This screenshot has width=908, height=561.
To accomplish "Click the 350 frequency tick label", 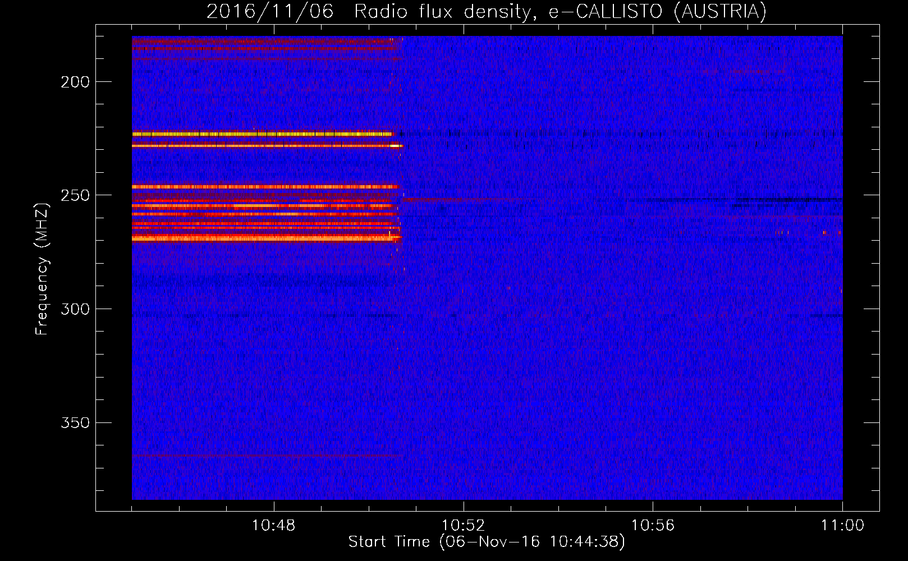I will [75, 423].
